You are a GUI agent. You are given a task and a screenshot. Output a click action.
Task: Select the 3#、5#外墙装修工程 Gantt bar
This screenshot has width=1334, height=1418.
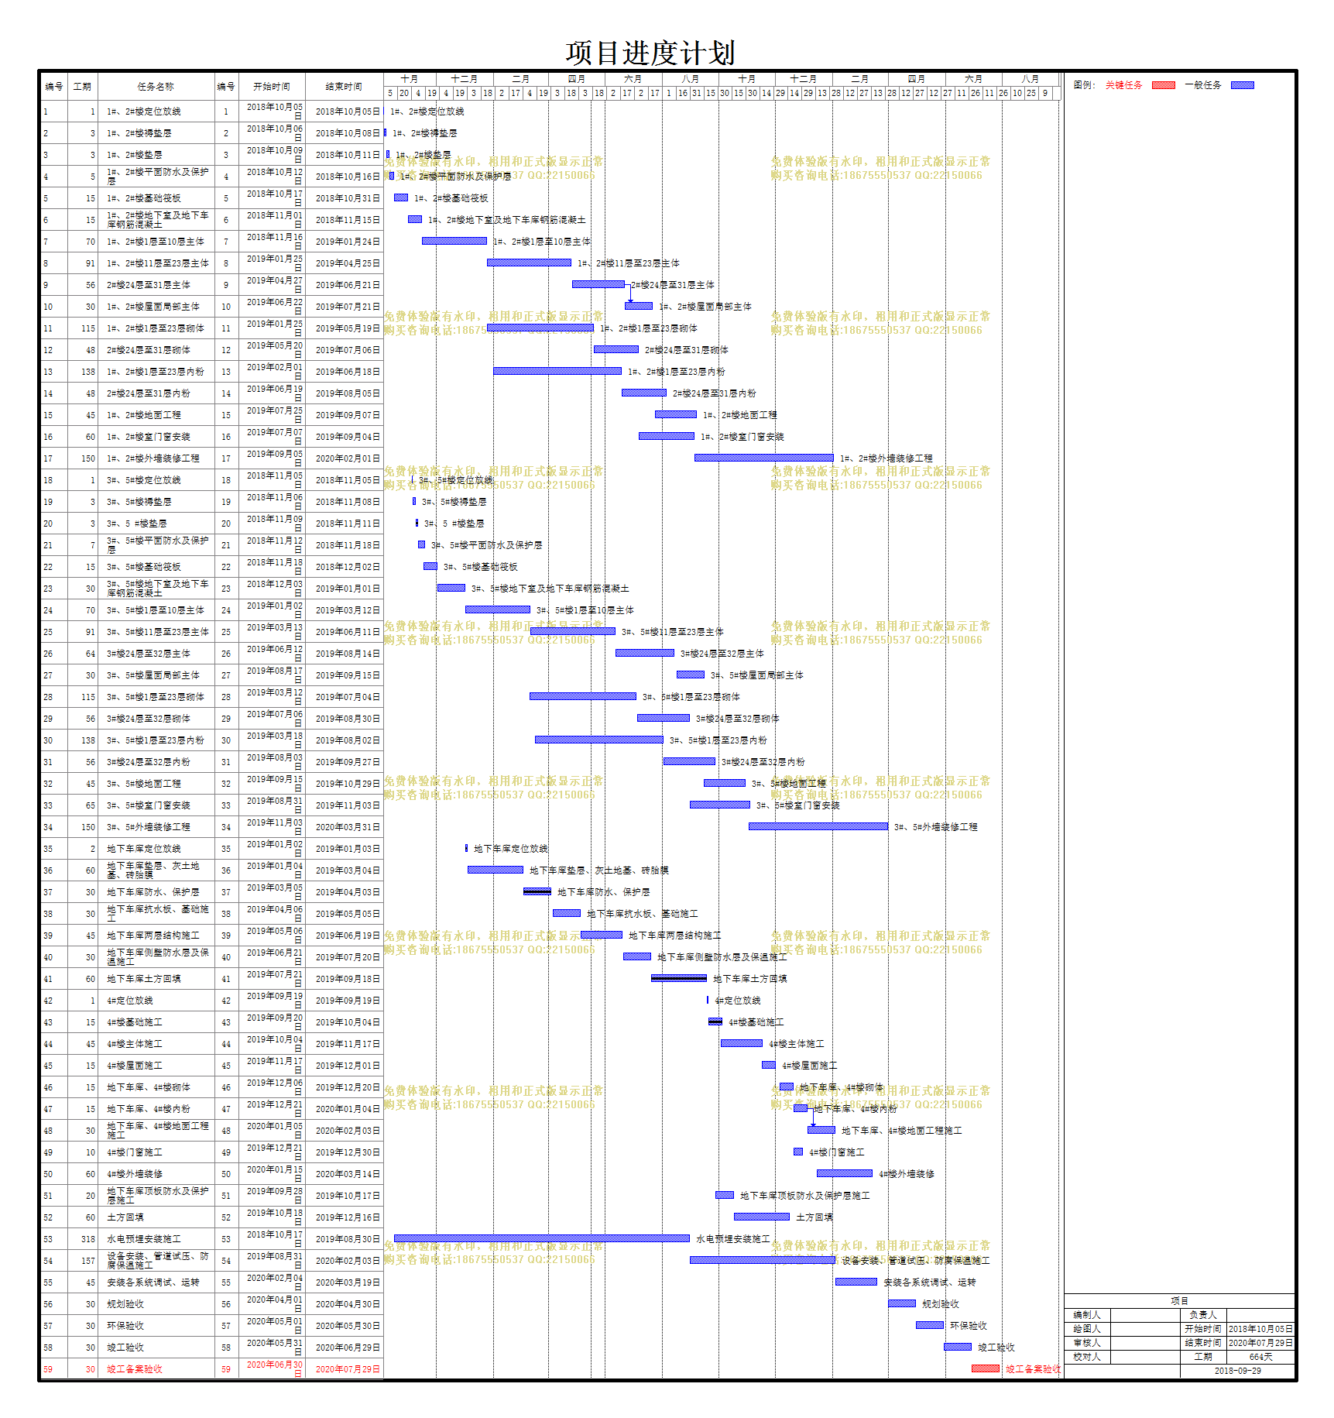818,826
